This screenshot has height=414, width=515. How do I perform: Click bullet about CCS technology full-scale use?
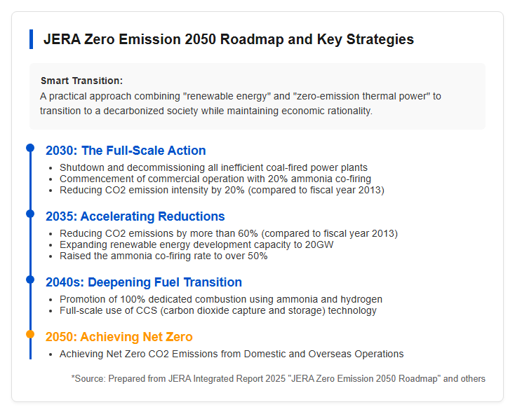point(218,310)
